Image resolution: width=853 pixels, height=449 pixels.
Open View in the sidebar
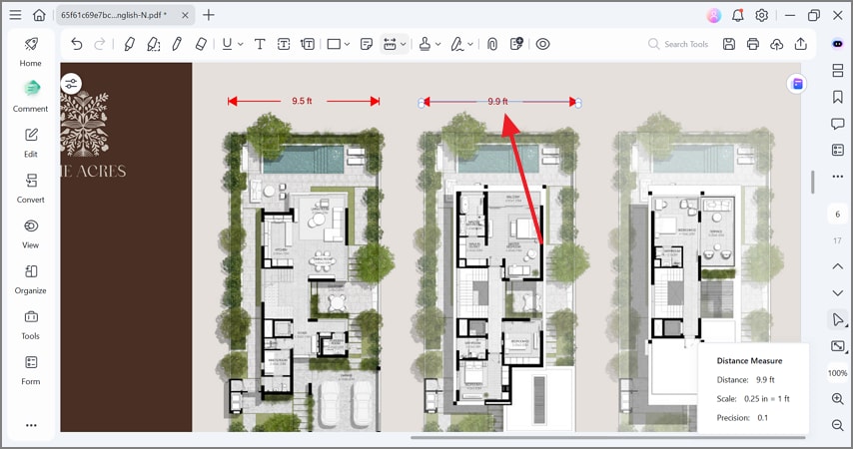[30, 233]
